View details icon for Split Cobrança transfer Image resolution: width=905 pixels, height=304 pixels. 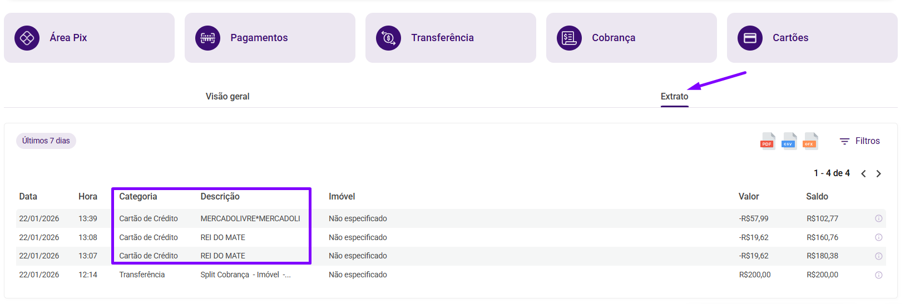click(879, 275)
